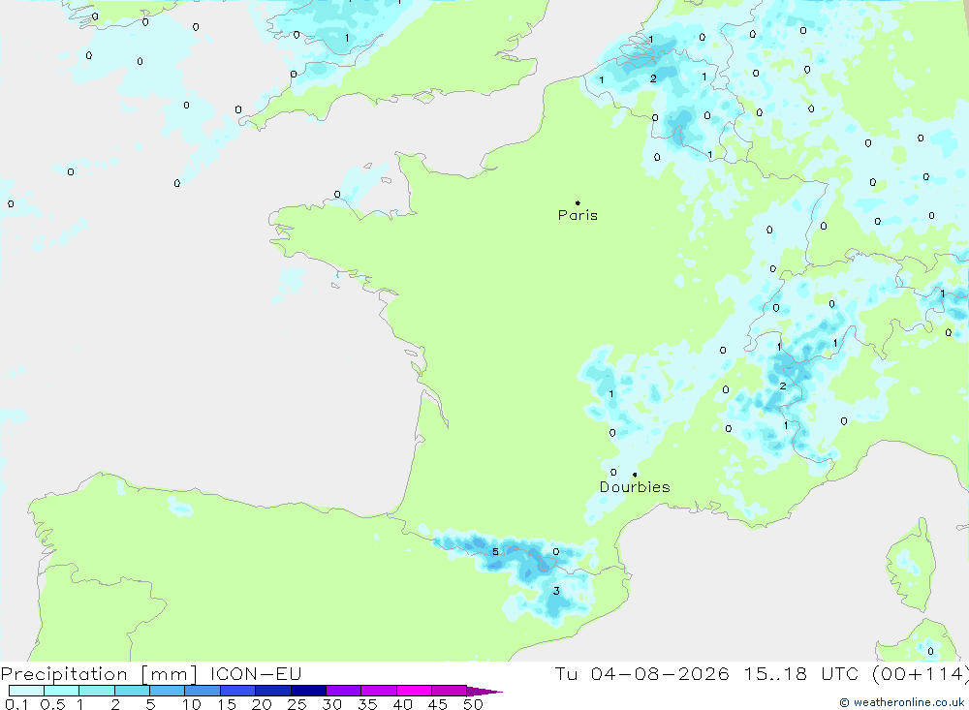
Task: Click the '5' precipitation value on the map
Action: (495, 552)
